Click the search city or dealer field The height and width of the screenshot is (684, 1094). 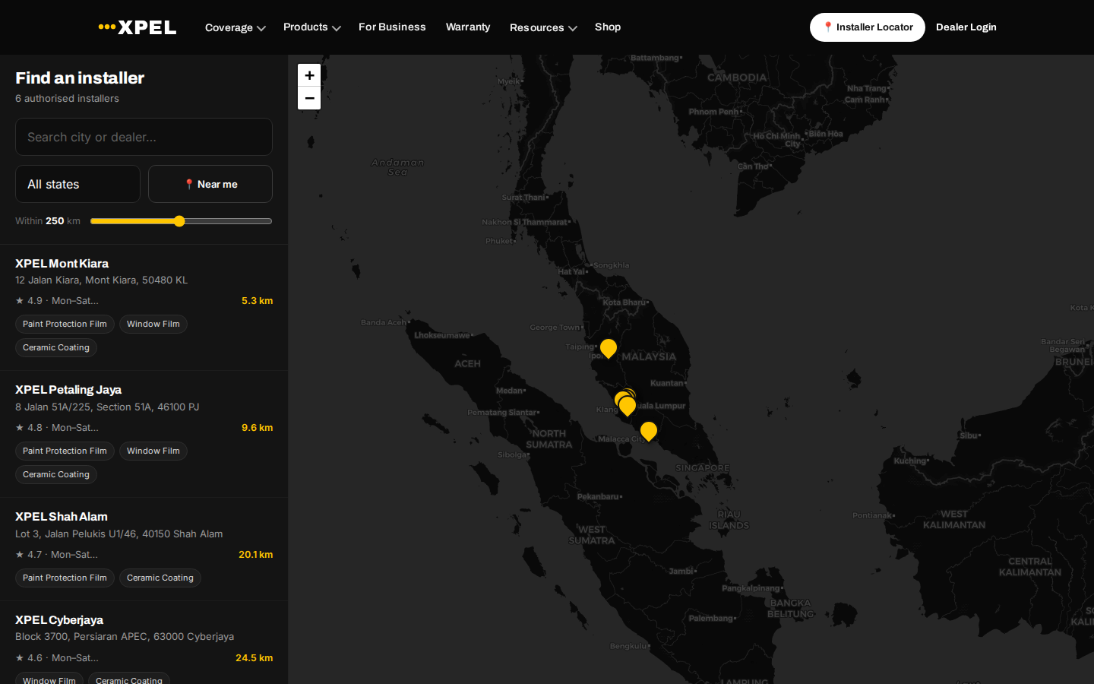(144, 137)
